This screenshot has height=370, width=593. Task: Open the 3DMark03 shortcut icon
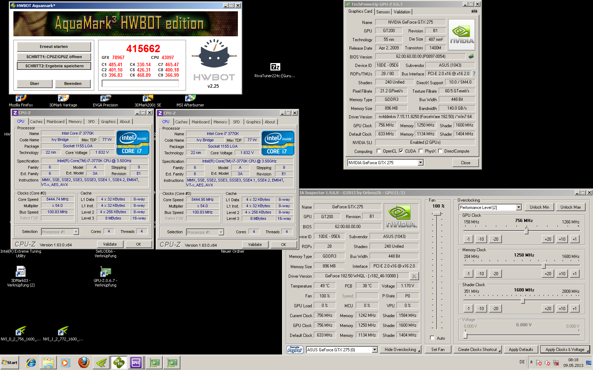pyautogui.click(x=21, y=271)
